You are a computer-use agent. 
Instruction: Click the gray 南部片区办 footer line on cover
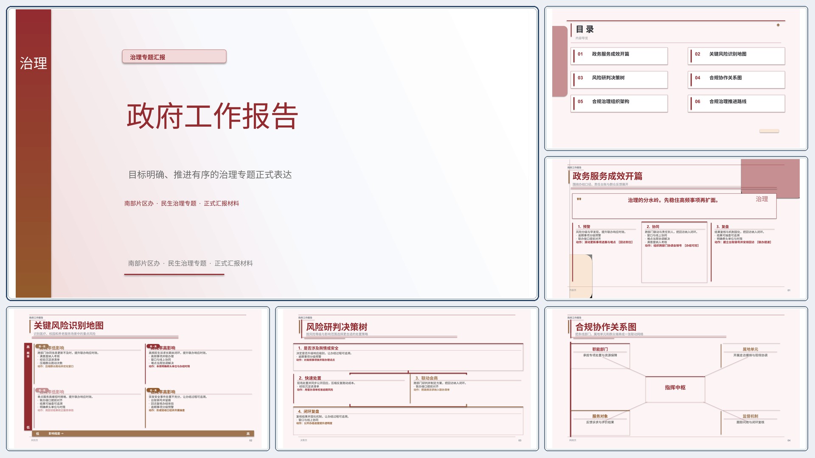click(x=191, y=263)
